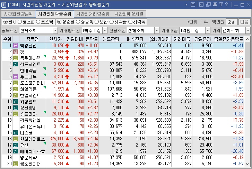Click the duplicate window icon in title bar
This screenshot has height=169, width=252.
pyautogui.click(x=208, y=4)
